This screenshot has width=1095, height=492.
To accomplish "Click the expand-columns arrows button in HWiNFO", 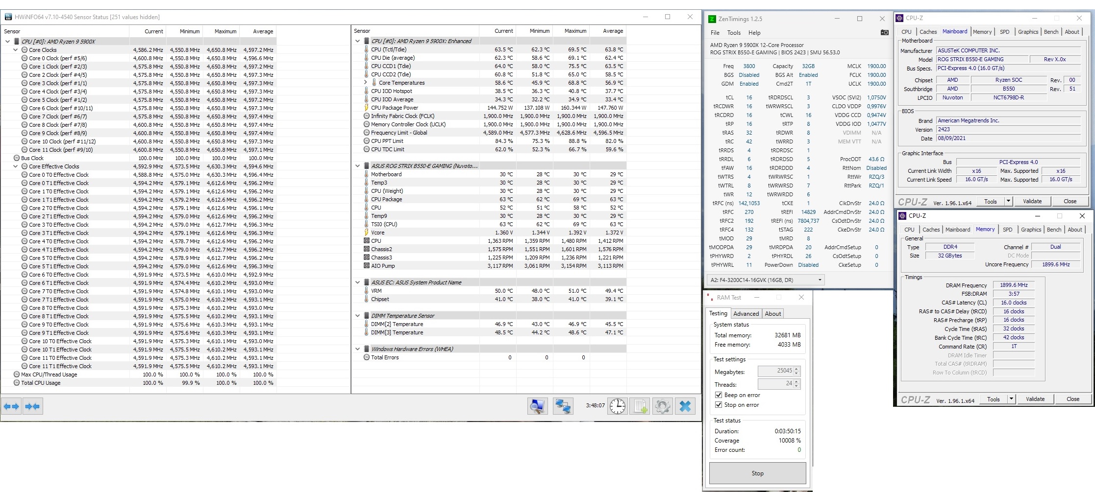I will click(11, 406).
